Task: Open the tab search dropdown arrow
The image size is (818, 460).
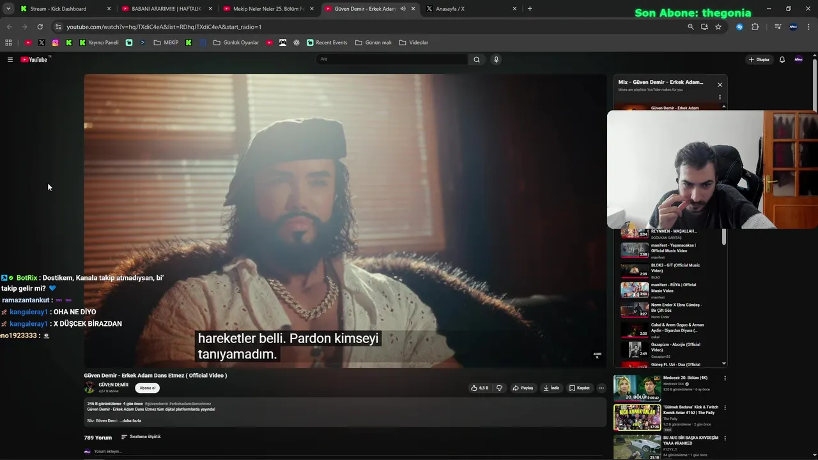Action: [8, 9]
